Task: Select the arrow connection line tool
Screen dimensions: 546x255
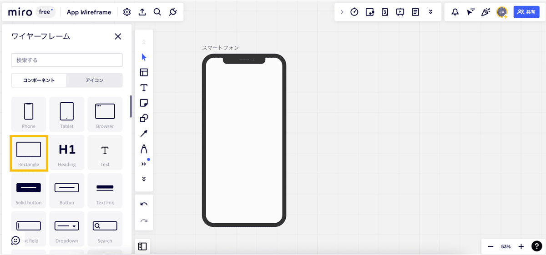Action: pos(144,134)
